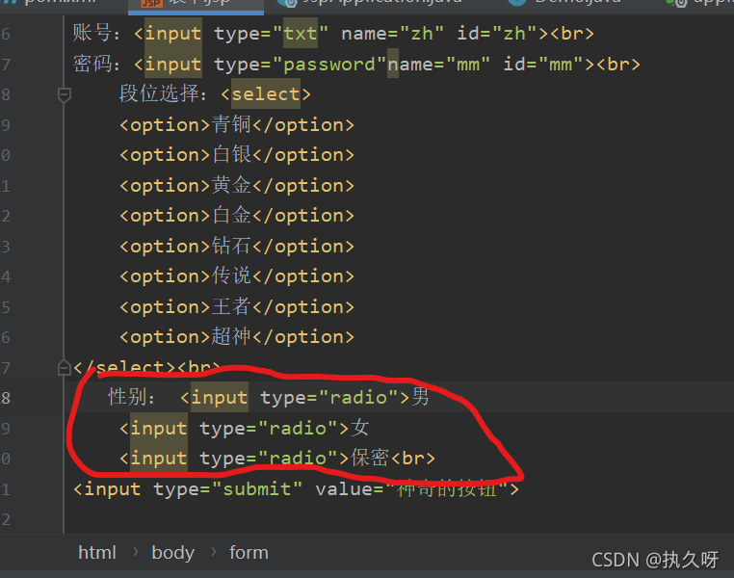734x578 pixels.
Task: Click the name="zh" attribute
Action: click(392, 34)
